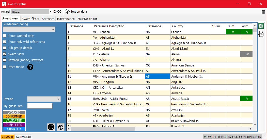Image resolution: width=267 pixels, height=140 pixels.
Task: Click the Strict mode help question icon
Action: 30,67
